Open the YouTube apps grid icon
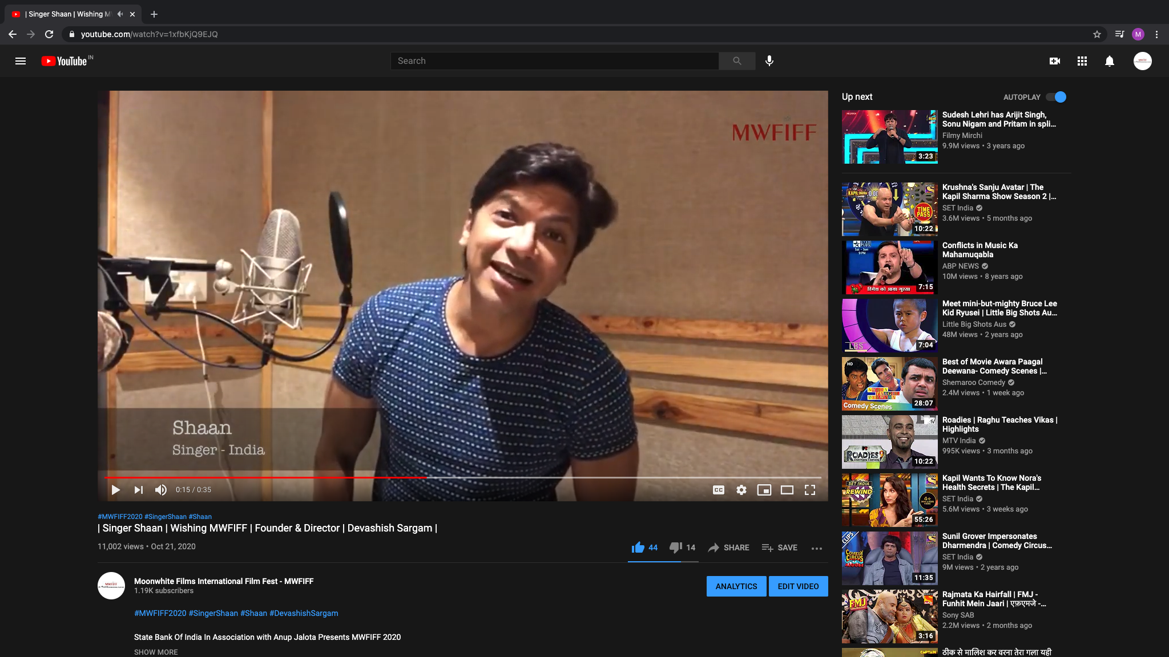The height and width of the screenshot is (657, 1169). click(1082, 61)
